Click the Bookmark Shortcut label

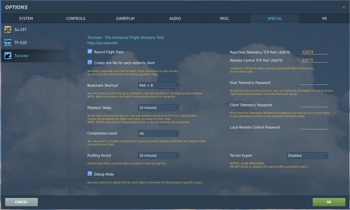(x=102, y=86)
